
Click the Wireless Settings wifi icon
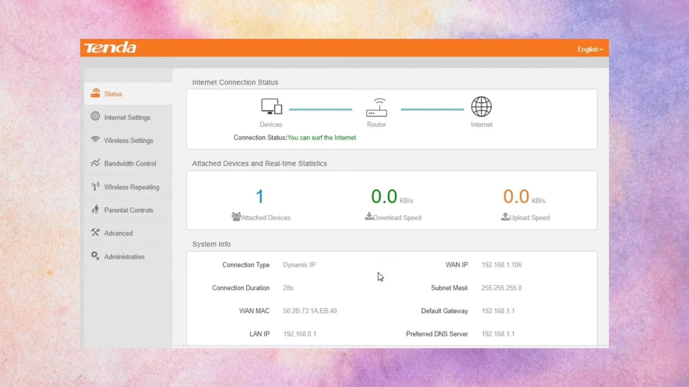pos(95,140)
